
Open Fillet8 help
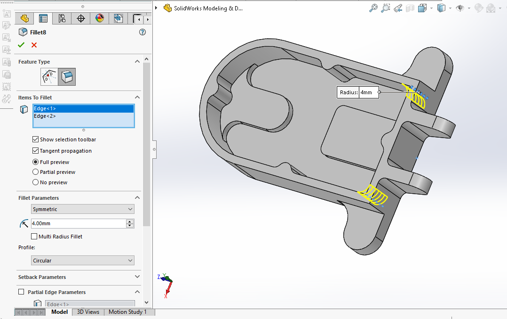[x=143, y=32]
